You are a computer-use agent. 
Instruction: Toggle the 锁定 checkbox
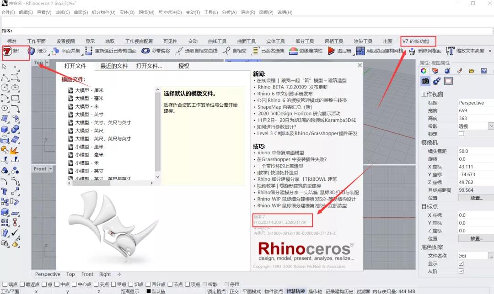pyautogui.click(x=461, y=134)
